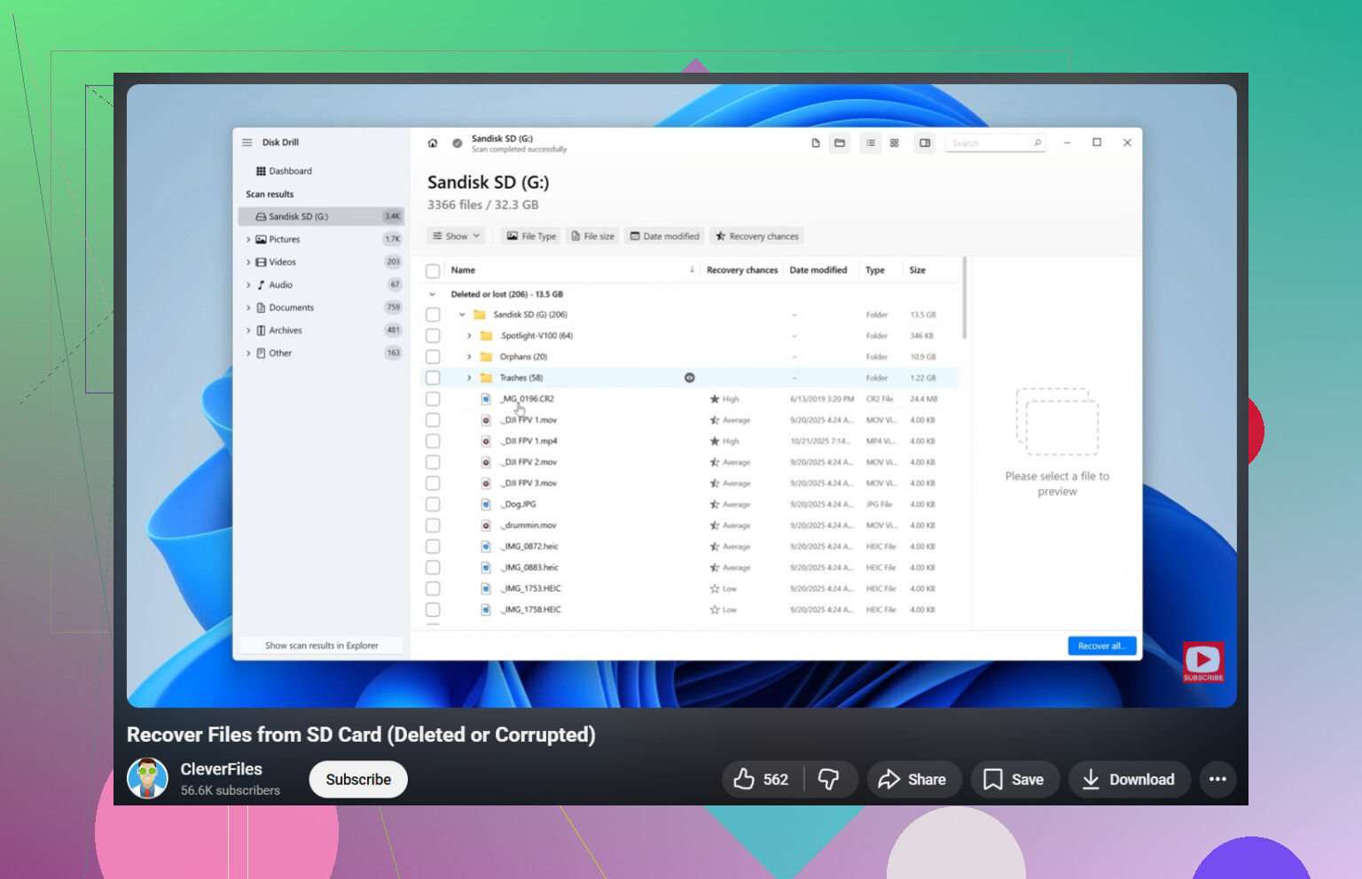1362x879 pixels.
Task: Check the box for Trashes (58) folder
Action: tap(433, 377)
